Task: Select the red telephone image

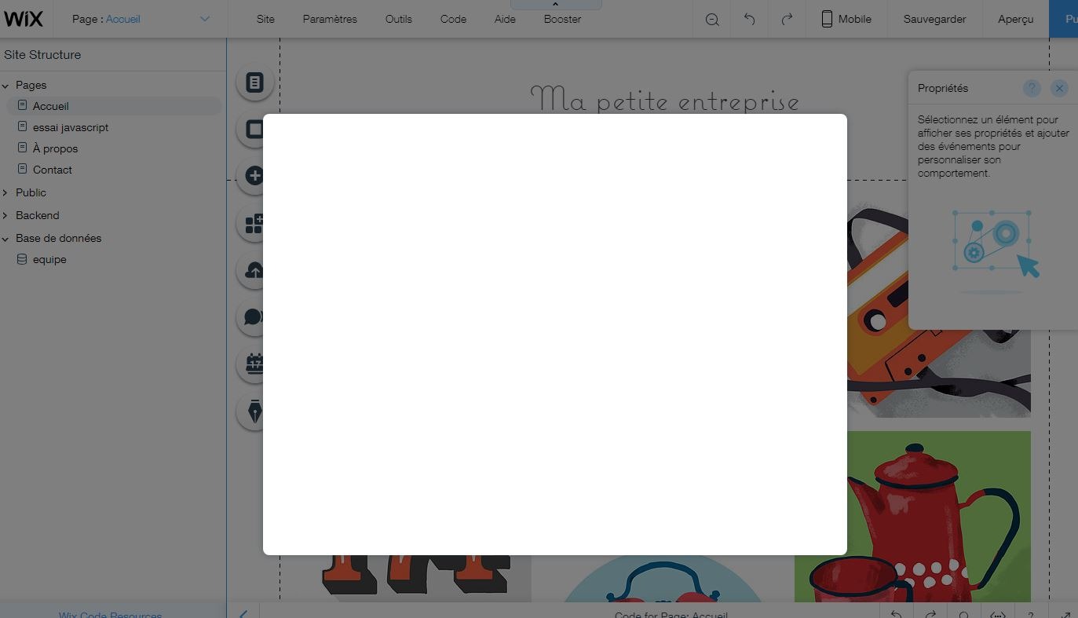Action: click(x=663, y=579)
